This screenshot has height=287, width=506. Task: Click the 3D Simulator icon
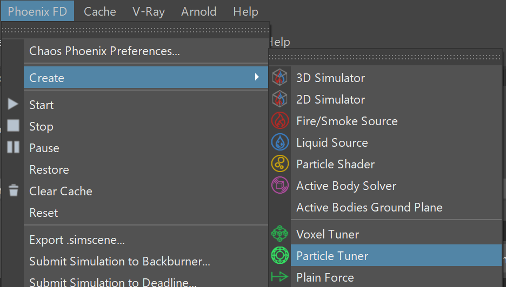(x=280, y=77)
